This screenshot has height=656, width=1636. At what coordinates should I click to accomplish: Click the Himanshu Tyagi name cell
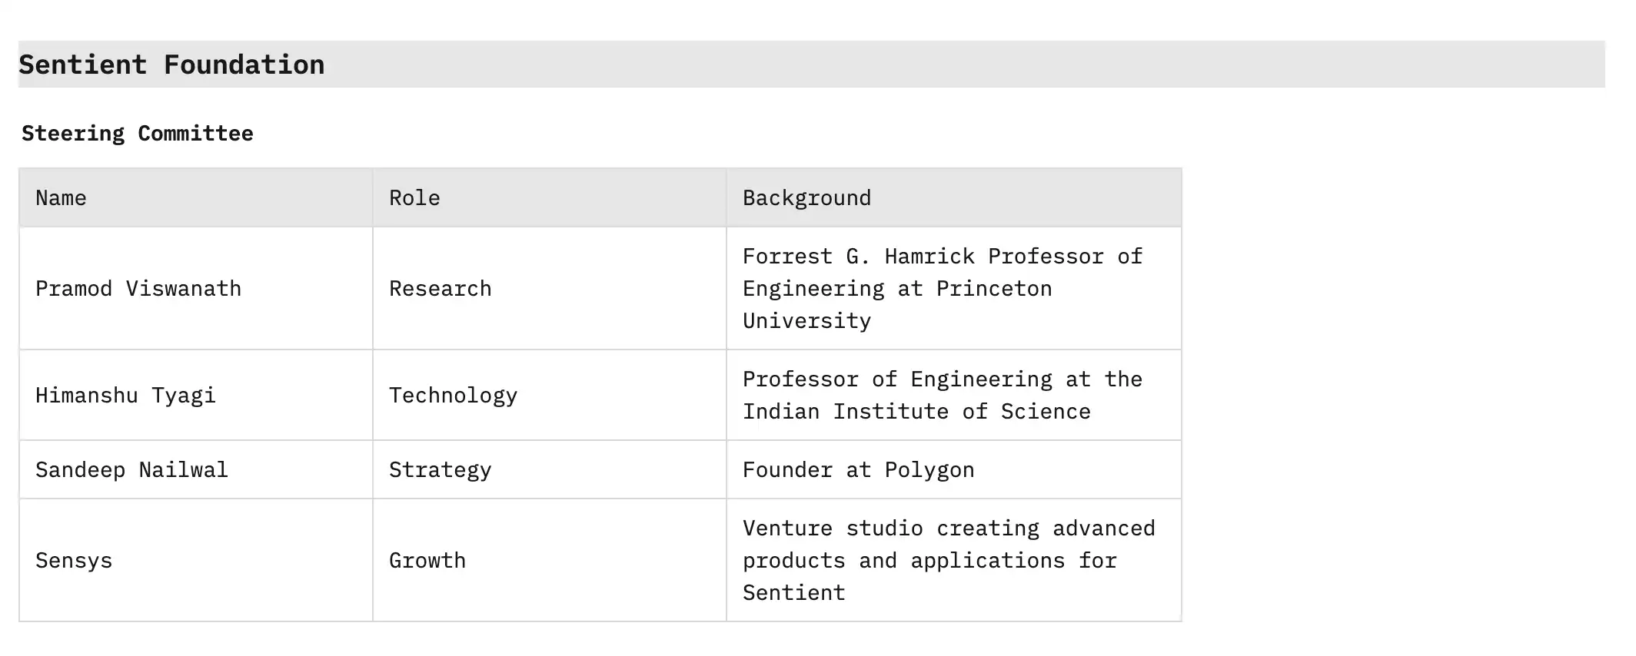(125, 396)
